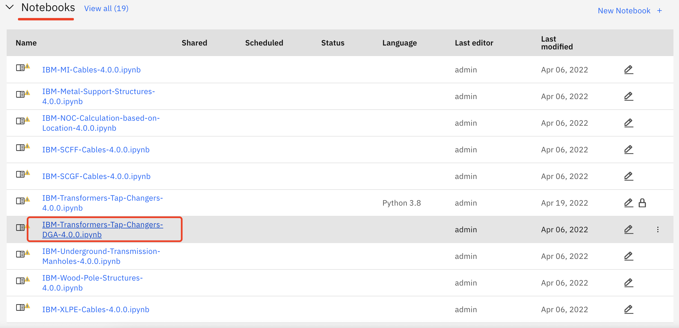Image resolution: width=679 pixels, height=328 pixels.
Task: Edit IBM-MI-Cables notebook with pencil icon
Action: (x=628, y=70)
